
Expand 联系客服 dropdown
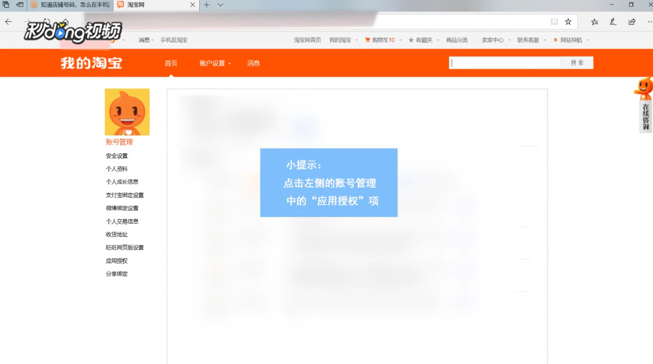pos(531,40)
